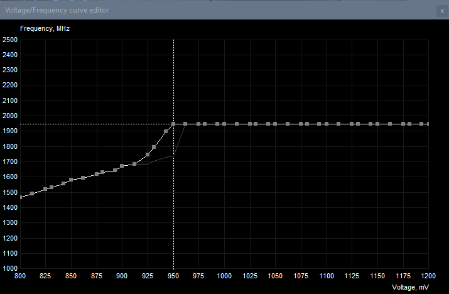Click the '1500' frequency axis value
Screen dimensions: 449x294
click(x=10, y=192)
